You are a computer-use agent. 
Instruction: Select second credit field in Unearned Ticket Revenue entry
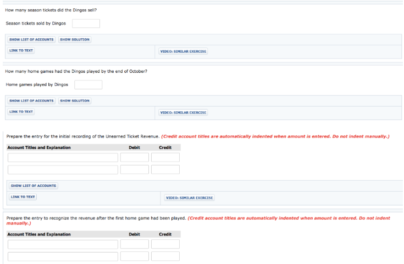tap(165, 169)
